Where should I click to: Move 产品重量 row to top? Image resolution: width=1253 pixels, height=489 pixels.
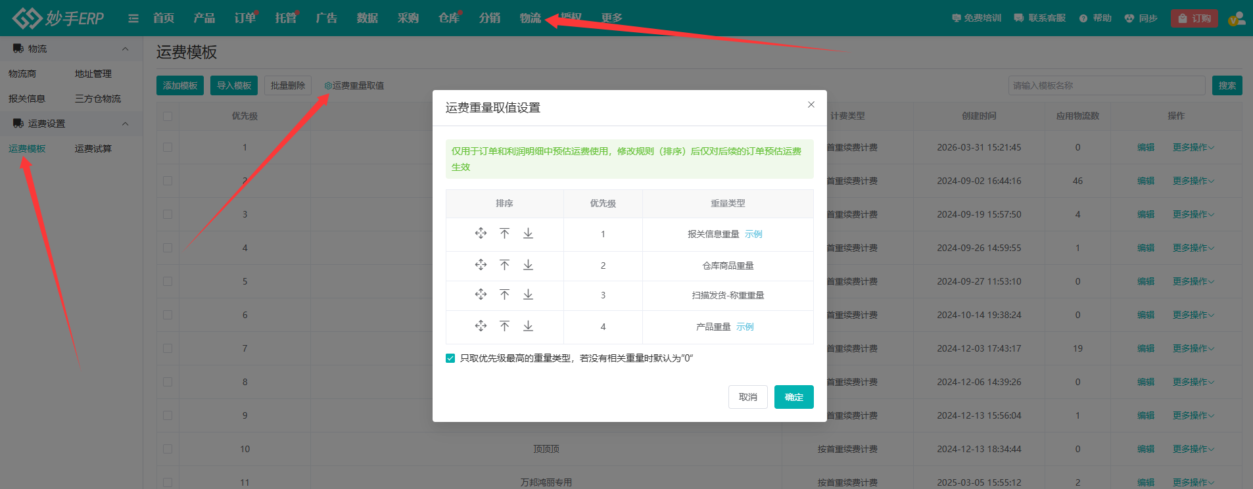(x=505, y=326)
